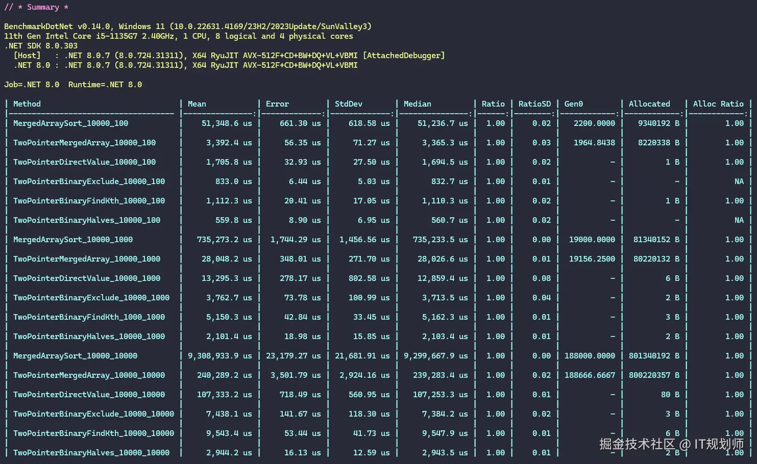Click NA in TwoPointerBinaryExclude_10000_100 row

(739, 182)
